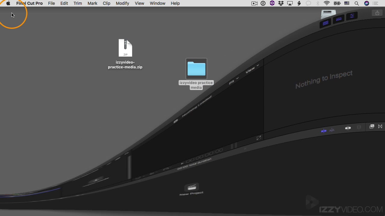Open the Transitions browser bowtie icon
Viewport: 385px width, 216px height.
tap(380, 127)
